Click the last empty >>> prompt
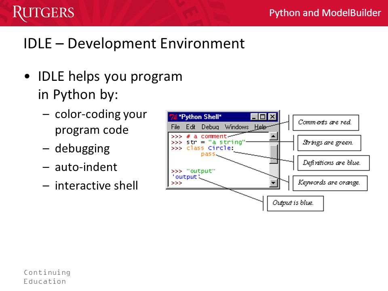This screenshot has height=291, width=388. click(x=177, y=183)
